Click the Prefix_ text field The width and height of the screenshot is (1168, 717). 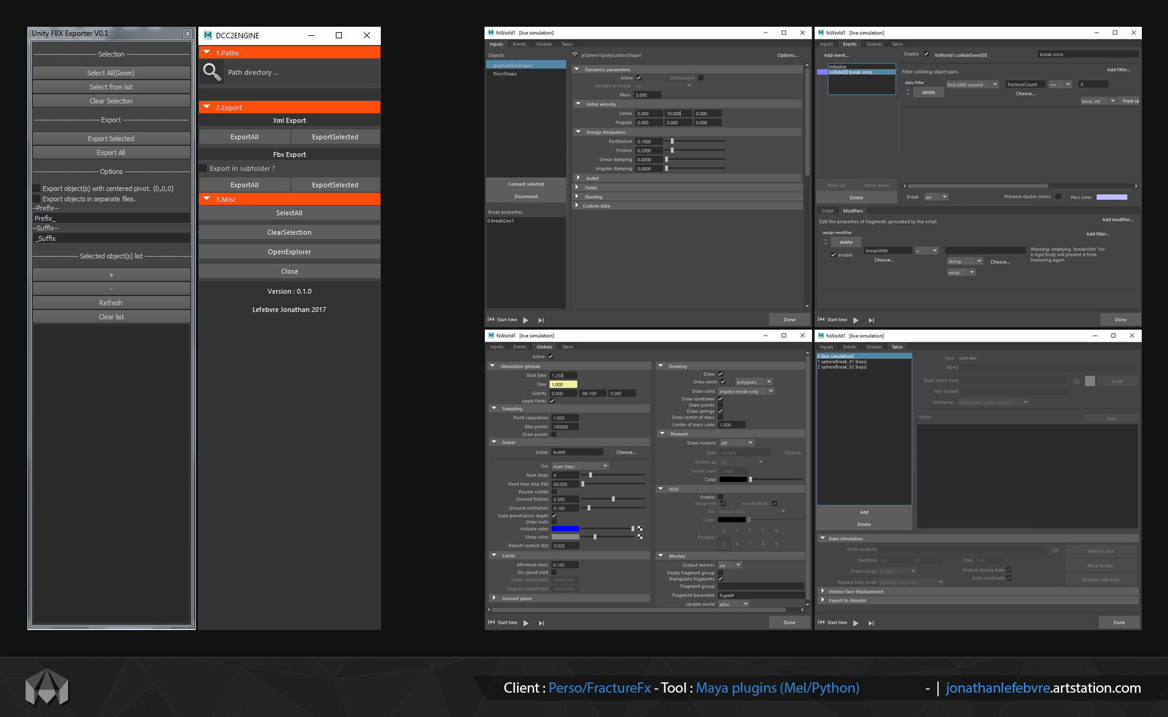click(x=111, y=218)
